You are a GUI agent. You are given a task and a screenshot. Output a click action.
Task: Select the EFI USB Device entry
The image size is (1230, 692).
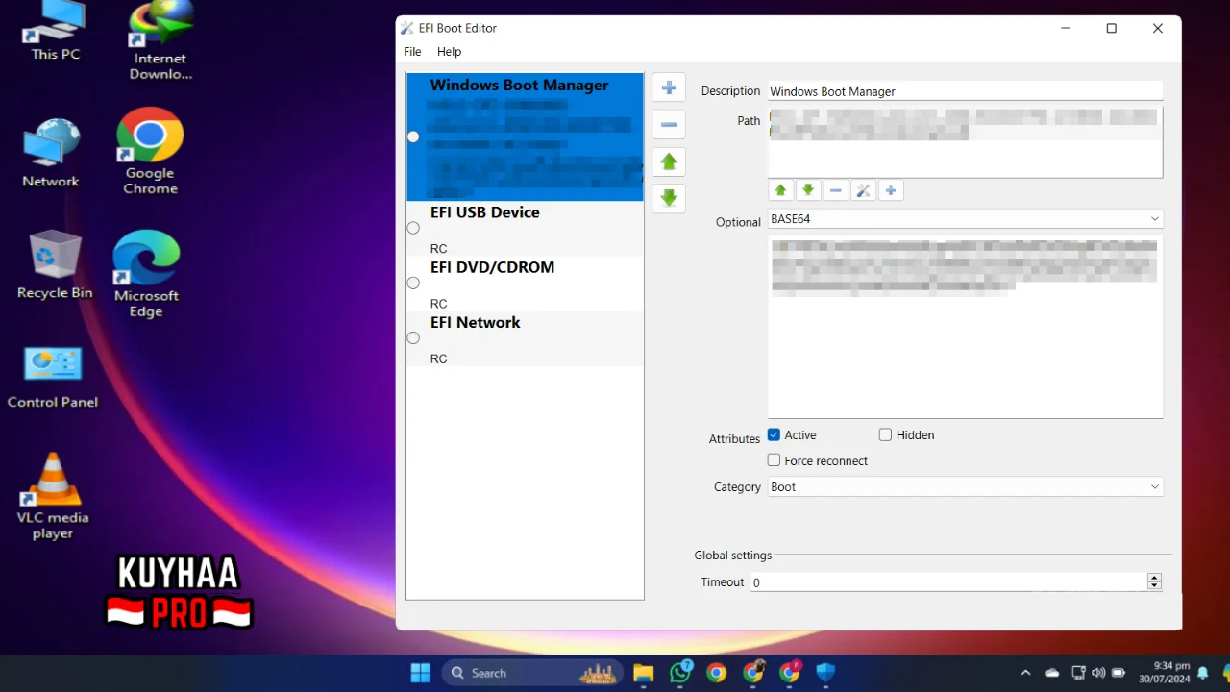[525, 229]
